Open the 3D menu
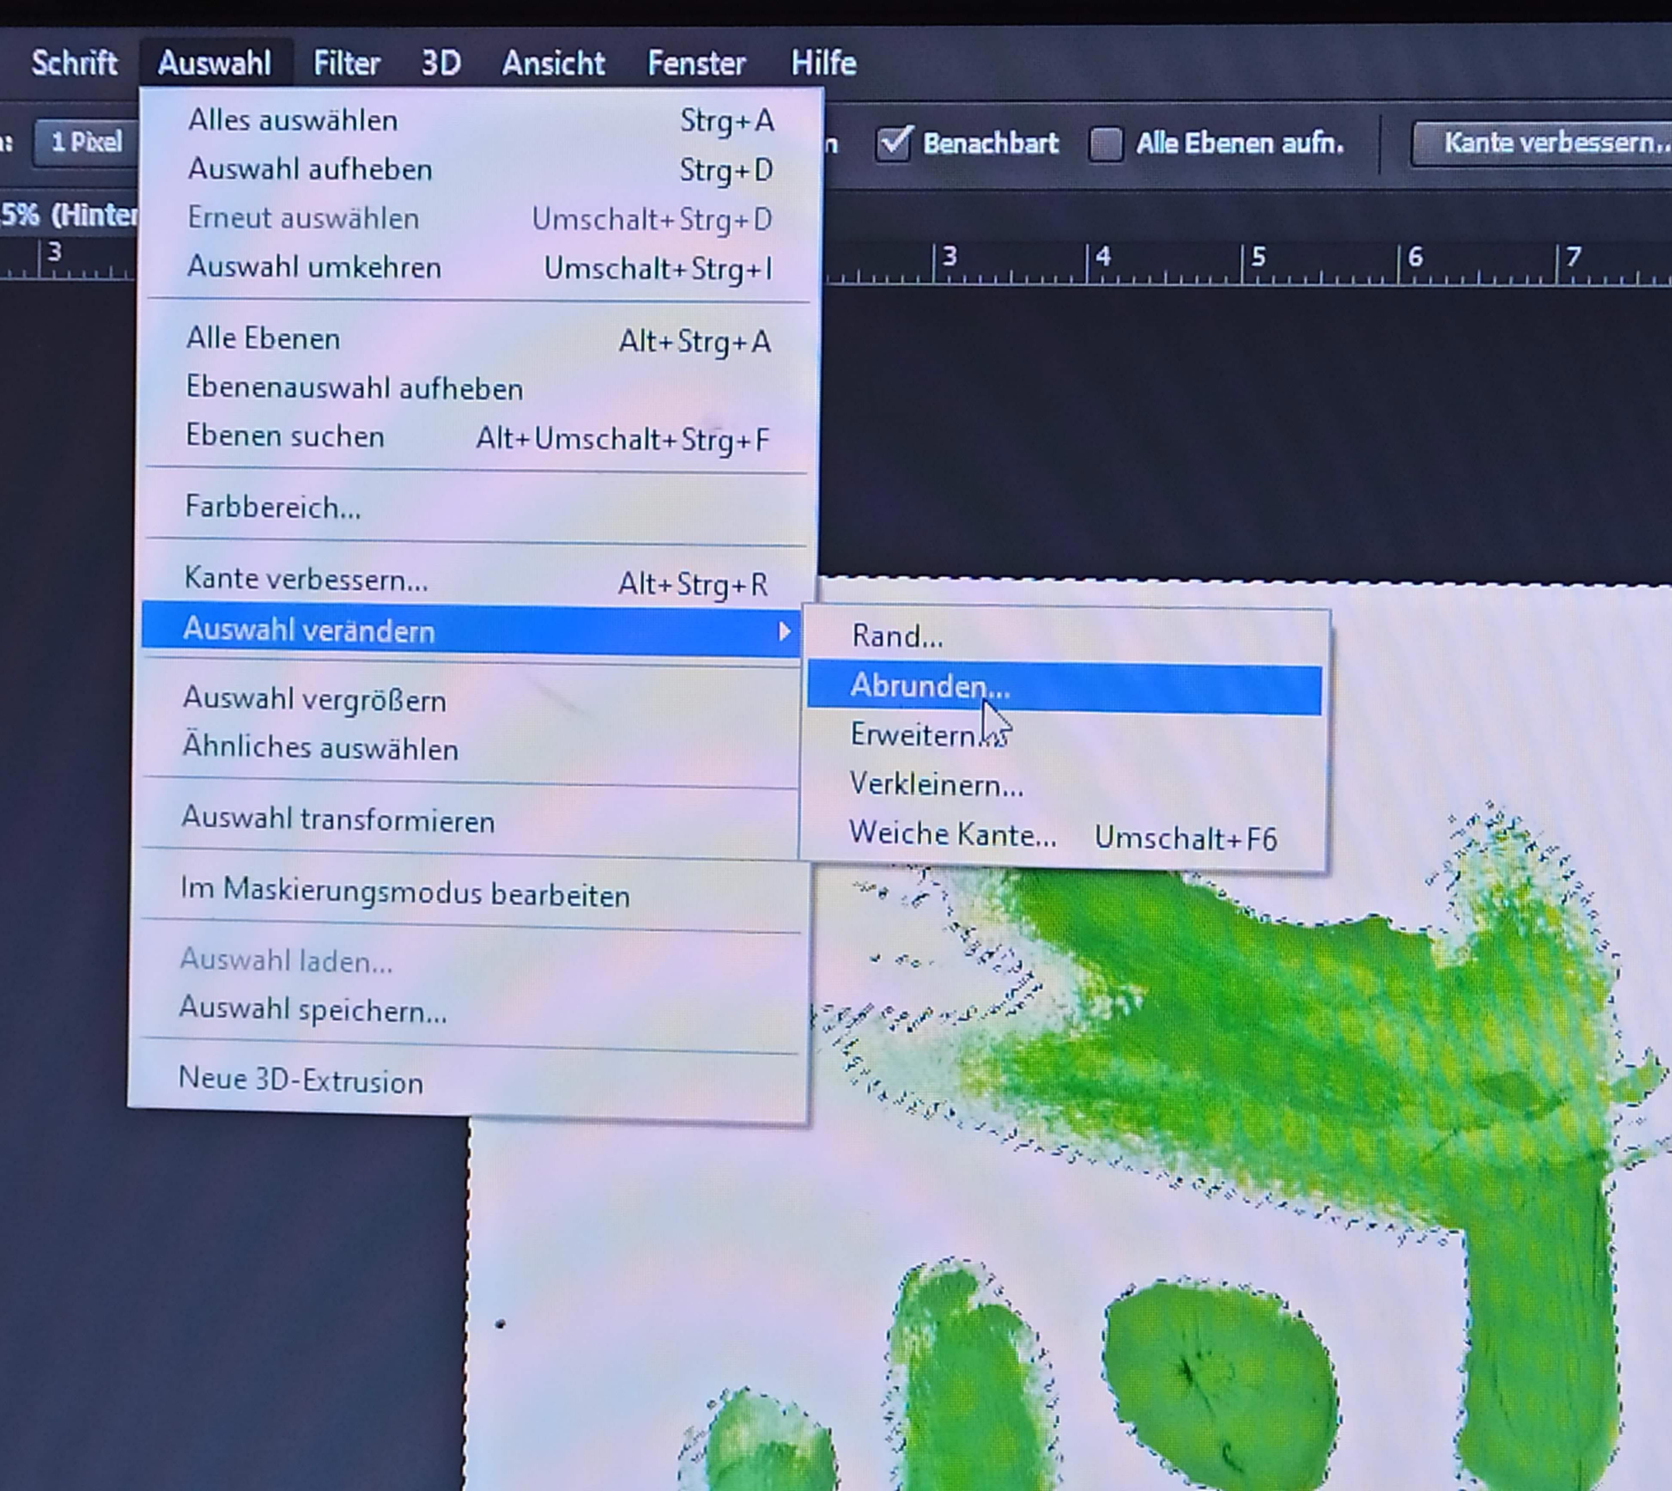The width and height of the screenshot is (1672, 1491). click(x=440, y=63)
